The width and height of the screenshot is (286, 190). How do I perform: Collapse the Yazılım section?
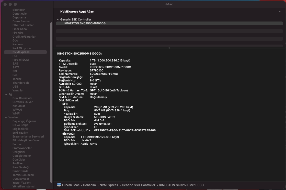pyautogui.click(x=6, y=117)
